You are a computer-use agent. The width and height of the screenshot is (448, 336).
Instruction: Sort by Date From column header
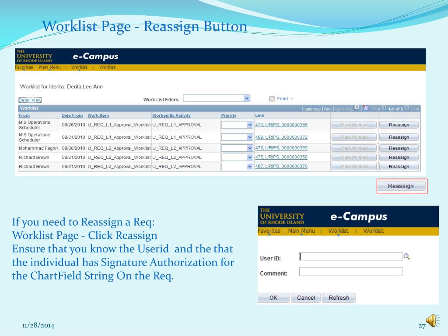72,115
